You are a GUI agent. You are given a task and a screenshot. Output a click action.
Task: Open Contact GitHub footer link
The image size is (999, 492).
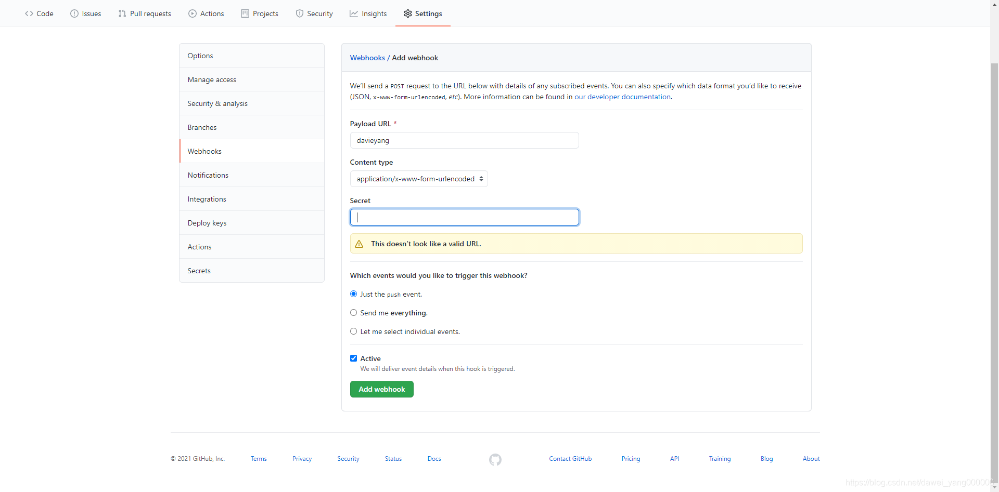(x=570, y=459)
